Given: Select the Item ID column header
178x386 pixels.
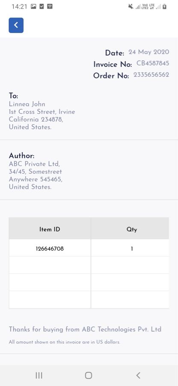Looking at the screenshot, I should pyautogui.click(x=50, y=229).
